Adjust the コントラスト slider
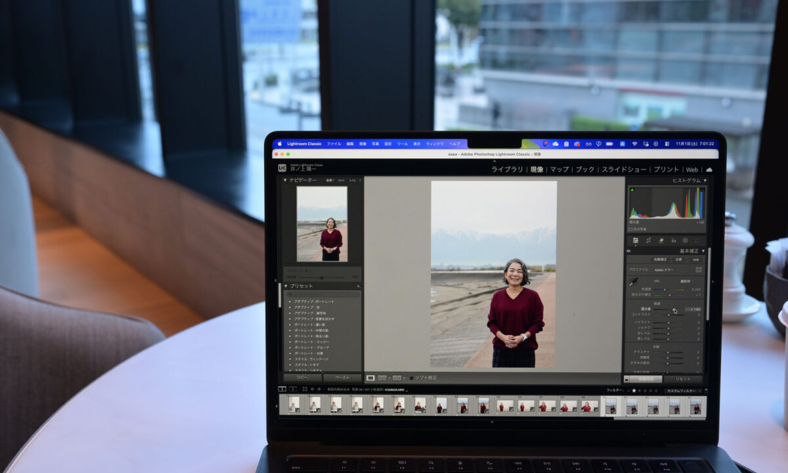This screenshot has width=788, height=473. click(669, 315)
